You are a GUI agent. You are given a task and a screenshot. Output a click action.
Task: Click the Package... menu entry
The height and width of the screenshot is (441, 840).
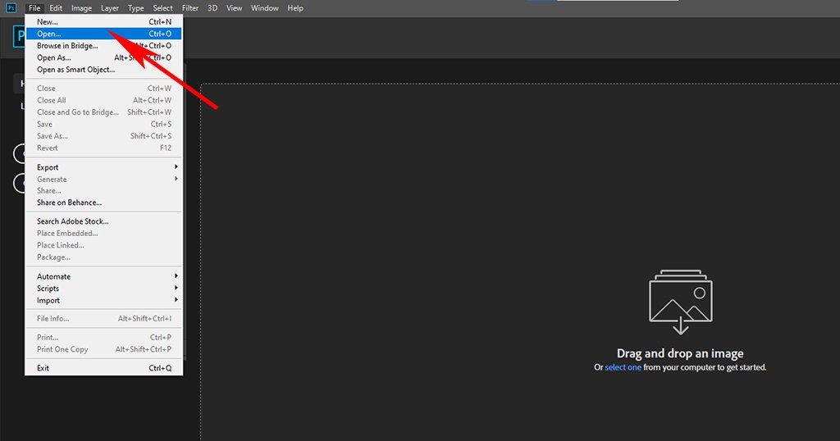pos(104,257)
